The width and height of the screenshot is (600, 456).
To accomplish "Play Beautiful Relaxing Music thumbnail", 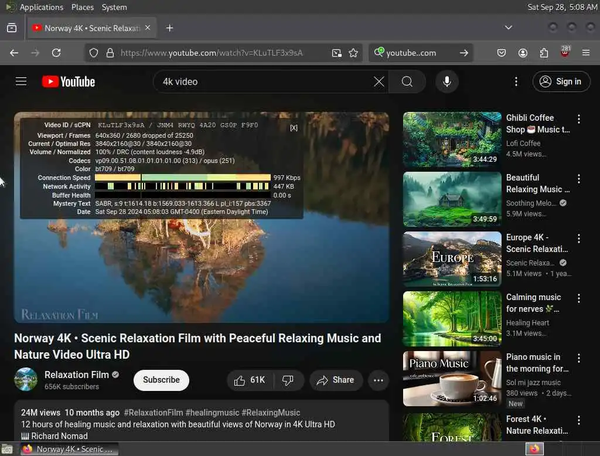I will (452, 199).
